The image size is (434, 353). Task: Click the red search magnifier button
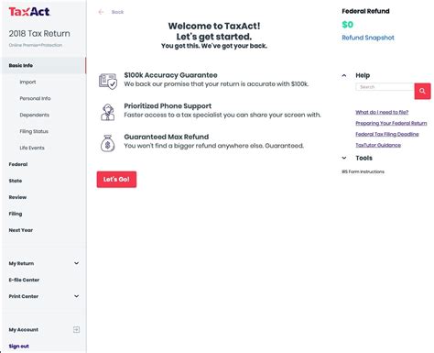tap(422, 91)
